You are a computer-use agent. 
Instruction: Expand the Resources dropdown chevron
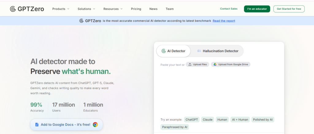[121, 9]
